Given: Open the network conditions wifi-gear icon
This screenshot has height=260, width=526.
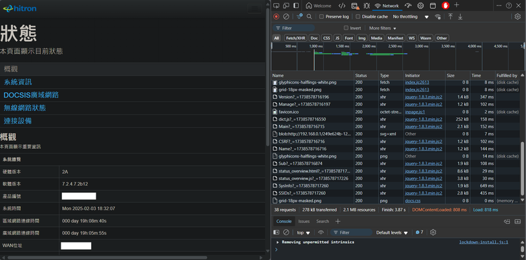Looking at the screenshot, I should point(438,16).
